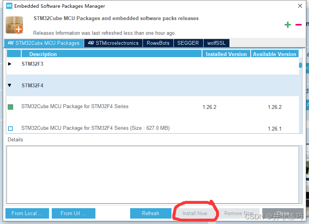Open the RoweBots tab
Image resolution: width=309 pixels, height=224 pixels.
coord(158,43)
